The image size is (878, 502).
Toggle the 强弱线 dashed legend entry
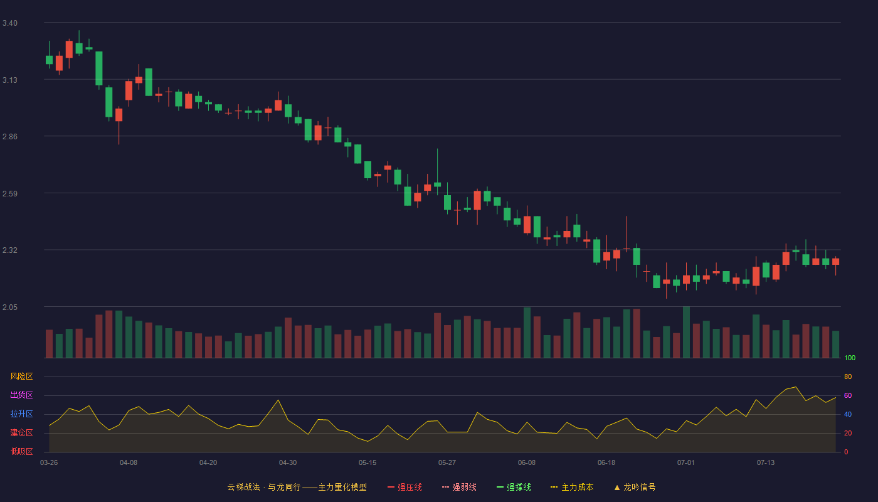tap(459, 487)
